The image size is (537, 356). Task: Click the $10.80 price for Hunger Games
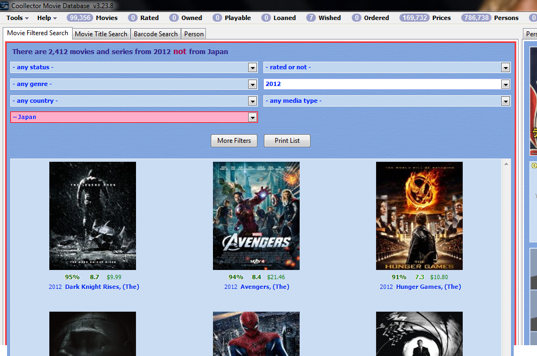click(439, 277)
